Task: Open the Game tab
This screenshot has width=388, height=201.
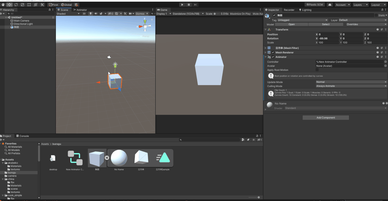Action: (x=163, y=10)
